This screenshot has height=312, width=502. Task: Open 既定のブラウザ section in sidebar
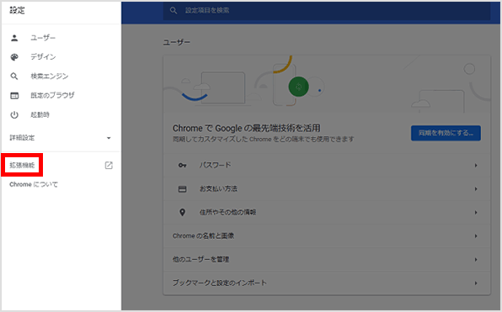[x=52, y=95]
